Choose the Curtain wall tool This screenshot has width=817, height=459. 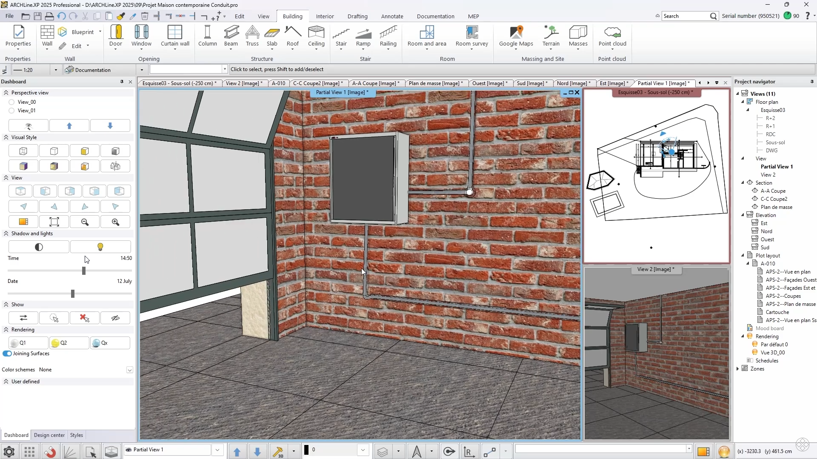click(175, 36)
